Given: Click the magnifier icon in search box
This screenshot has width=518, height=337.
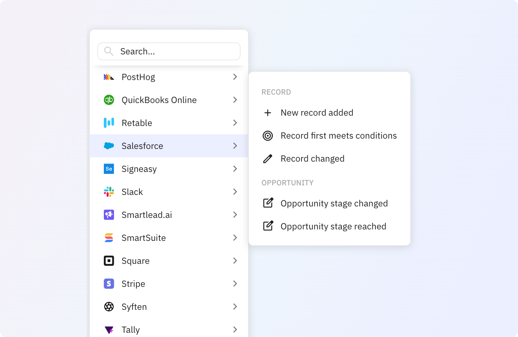Looking at the screenshot, I should 109,51.
